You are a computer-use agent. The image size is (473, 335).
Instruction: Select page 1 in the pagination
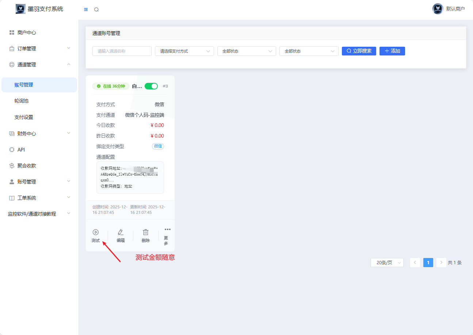tap(428, 263)
